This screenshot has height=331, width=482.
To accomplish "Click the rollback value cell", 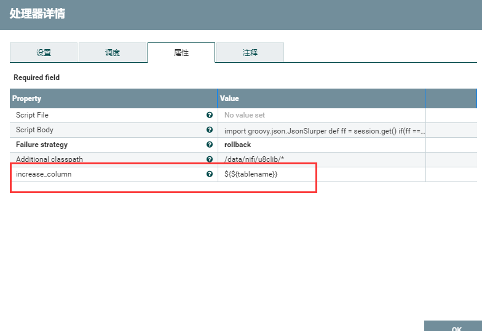I will click(x=322, y=145).
